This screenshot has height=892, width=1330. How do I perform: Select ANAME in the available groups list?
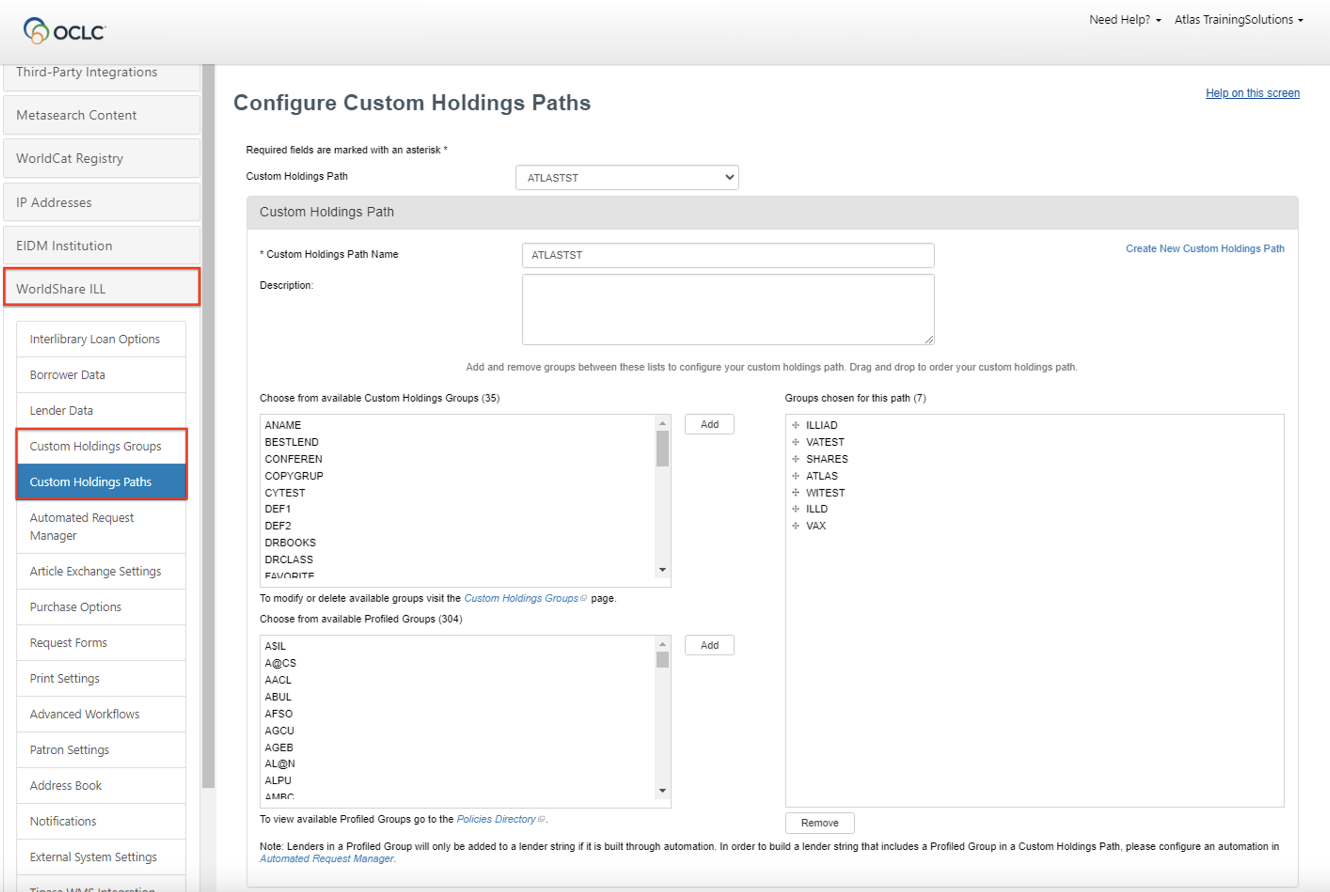(x=282, y=425)
